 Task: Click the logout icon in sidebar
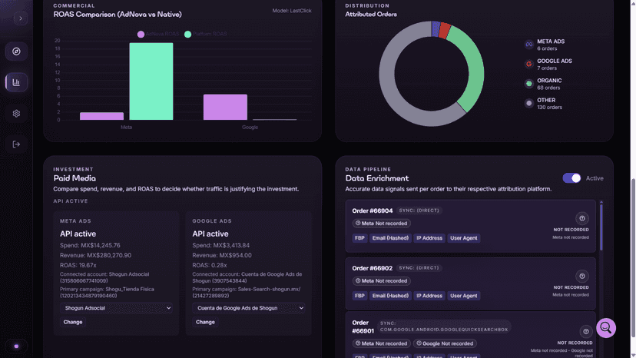(16, 144)
